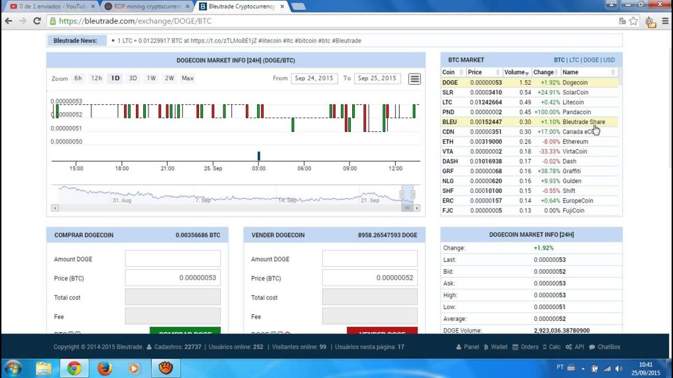673x378 pixels.
Task: Click volume speaker tray icon
Action: pos(618,369)
